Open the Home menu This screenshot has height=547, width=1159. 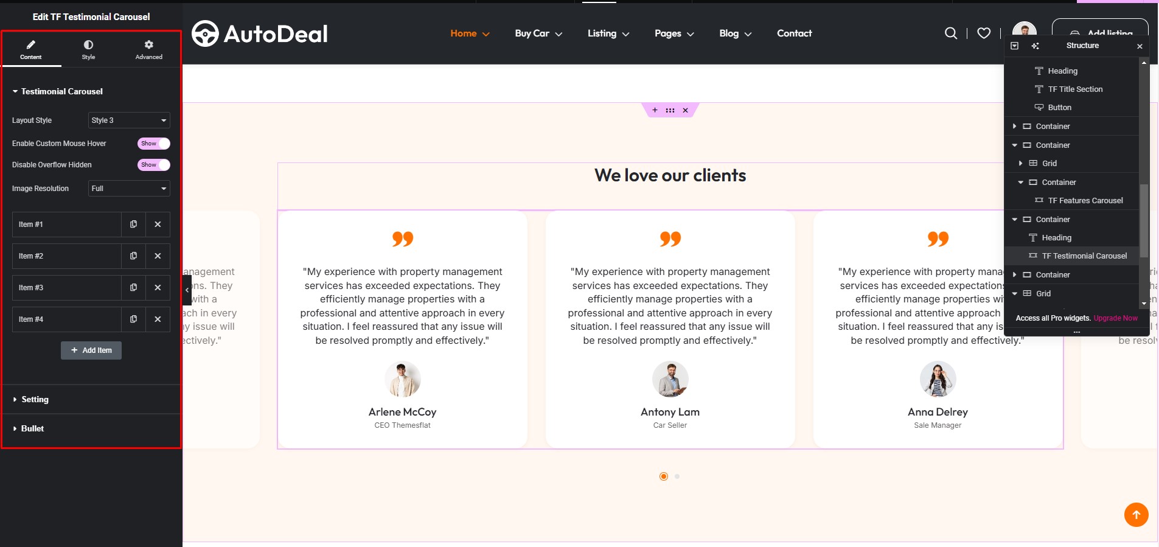[470, 33]
